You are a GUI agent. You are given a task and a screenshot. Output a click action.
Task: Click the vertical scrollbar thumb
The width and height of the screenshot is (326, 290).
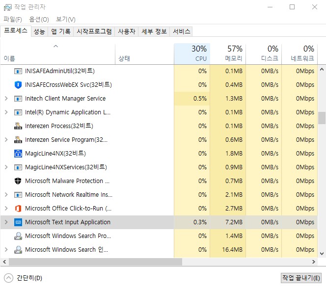(x=322, y=118)
